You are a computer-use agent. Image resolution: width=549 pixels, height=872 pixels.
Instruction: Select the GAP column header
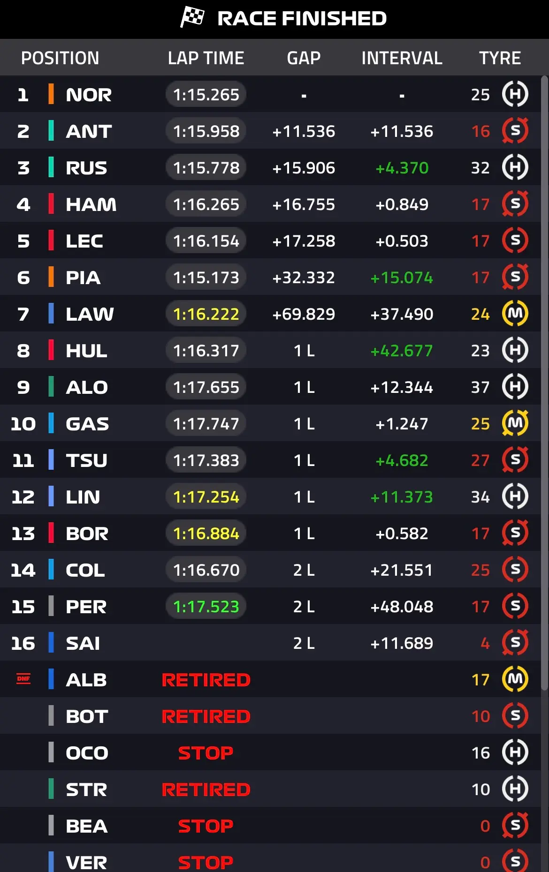pos(304,58)
